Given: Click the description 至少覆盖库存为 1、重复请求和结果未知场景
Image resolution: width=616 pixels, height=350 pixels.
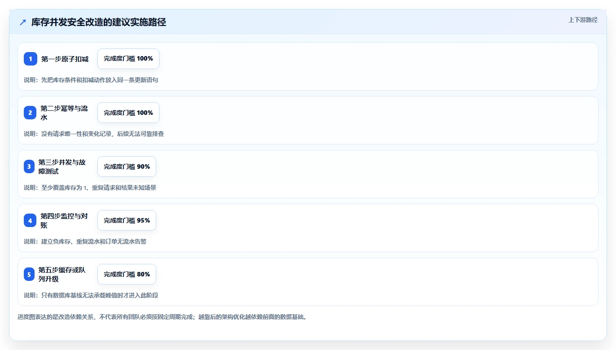Looking at the screenshot, I should [x=99, y=188].
